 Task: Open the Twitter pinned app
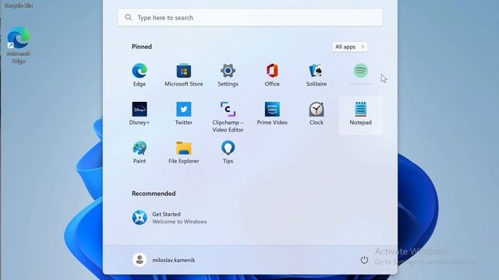point(184,114)
